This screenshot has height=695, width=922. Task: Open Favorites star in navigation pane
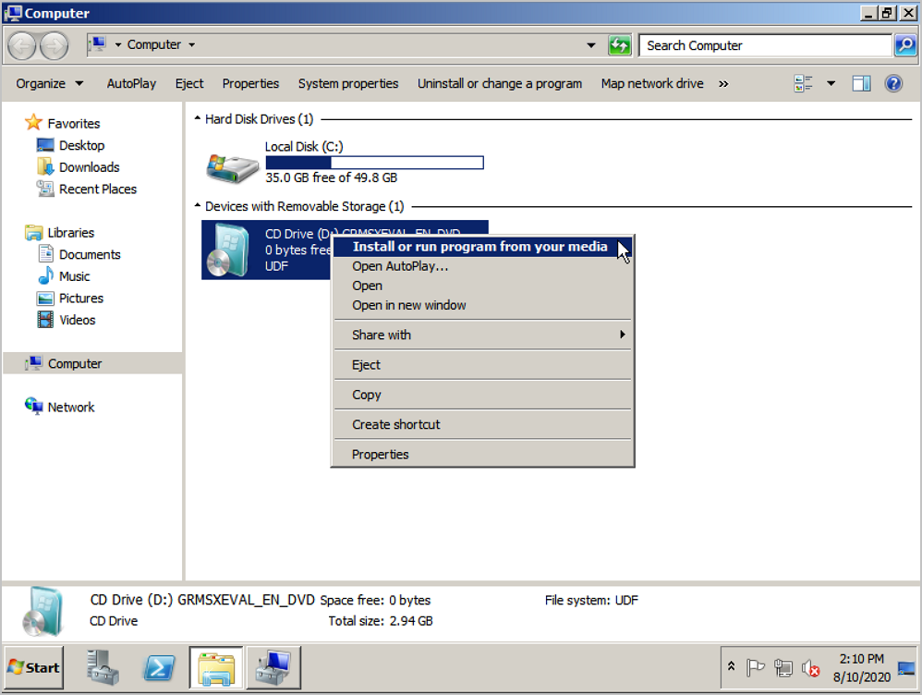[33, 123]
